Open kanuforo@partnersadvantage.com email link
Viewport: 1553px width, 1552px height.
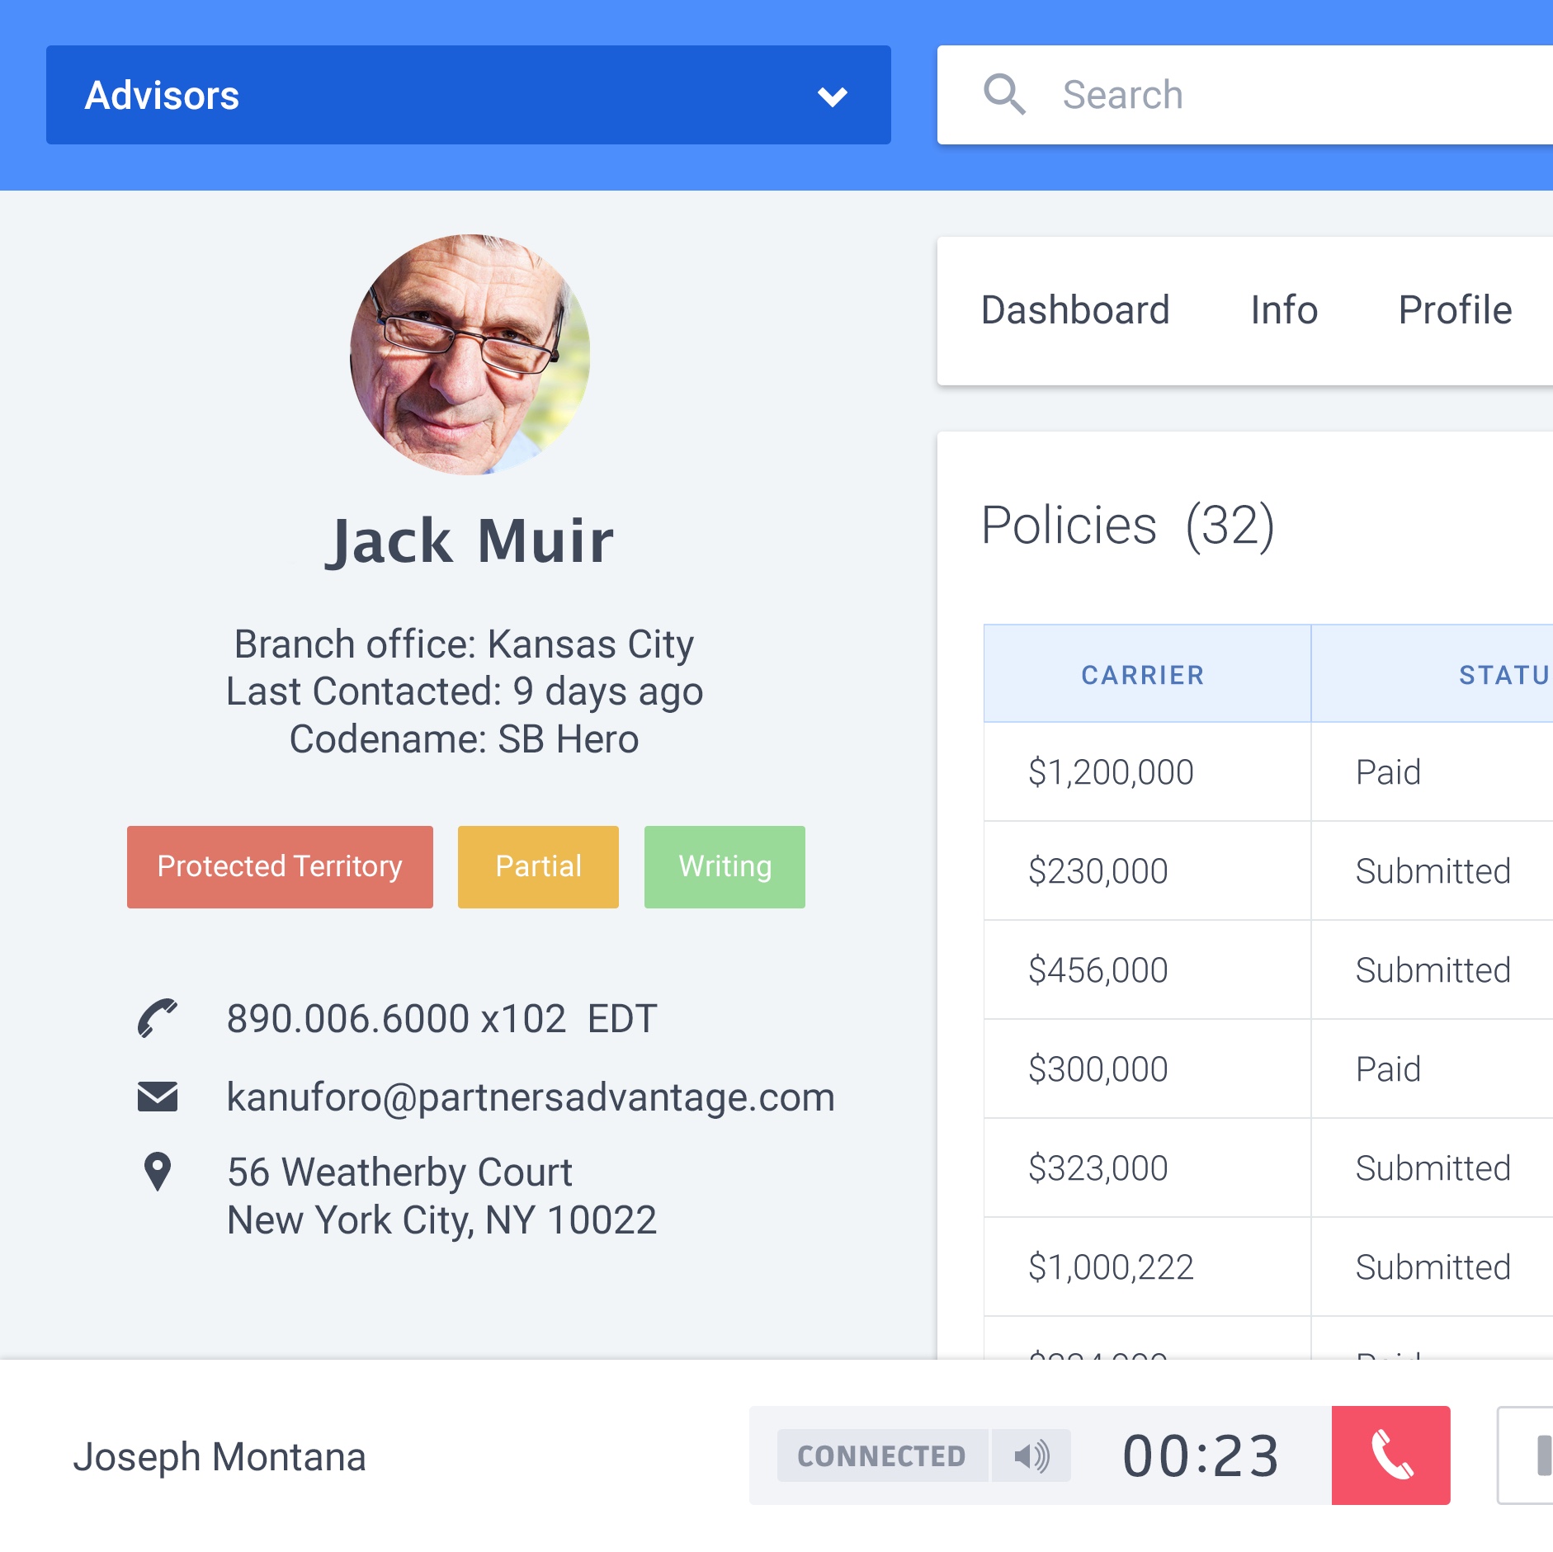click(x=531, y=1097)
